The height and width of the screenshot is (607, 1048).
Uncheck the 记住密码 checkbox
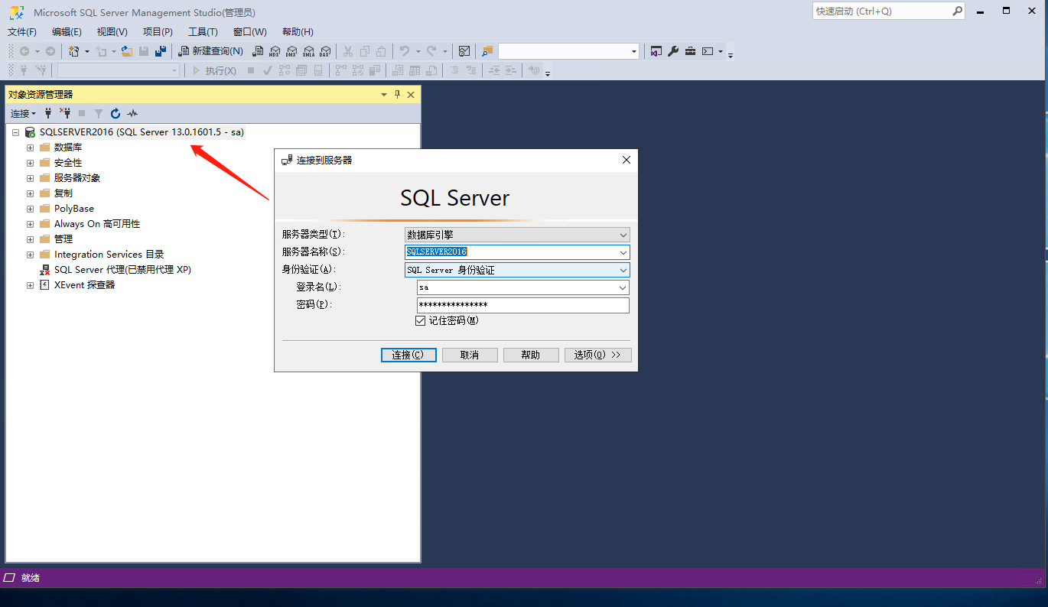coord(421,320)
